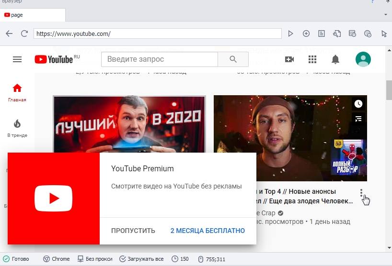Screen dimensions: 392x266
Task: Add video to queue icon
Action: [x=358, y=119]
